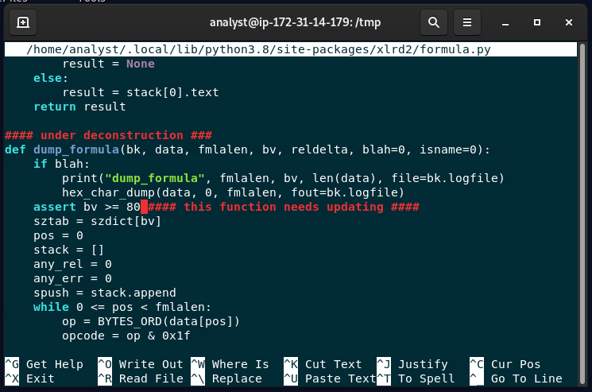Maximize the terminal window
The image size is (592, 392).
[x=537, y=22]
